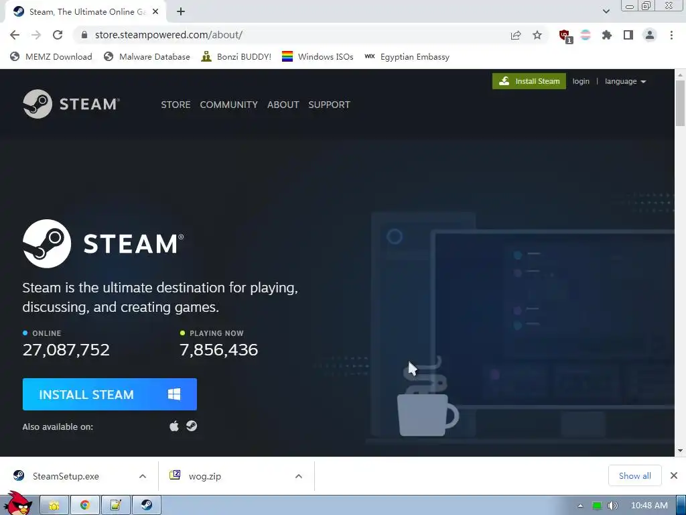Click the browser forward arrow
686x515 pixels.
[36, 35]
